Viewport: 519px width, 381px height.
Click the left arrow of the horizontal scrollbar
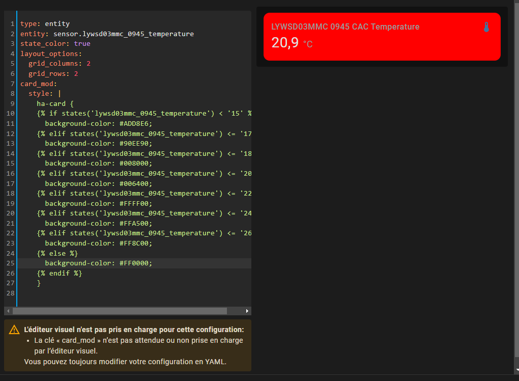(x=8, y=311)
